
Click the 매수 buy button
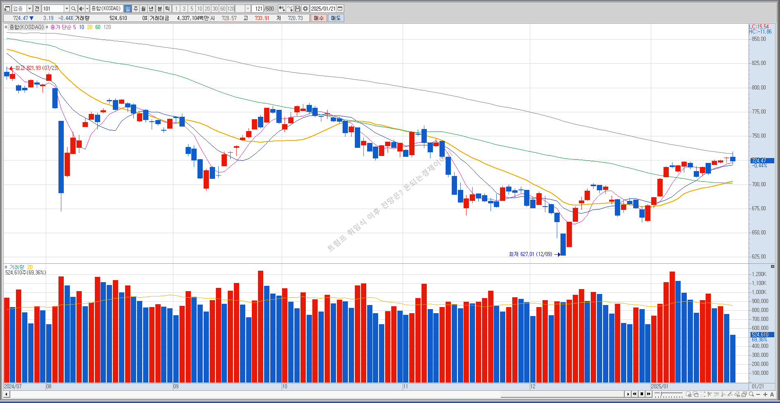319,18
